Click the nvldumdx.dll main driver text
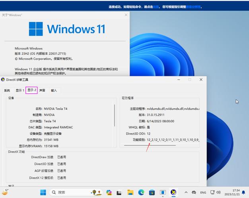Image resolution: width=249 pixels, height=198 pixels. tap(173, 109)
